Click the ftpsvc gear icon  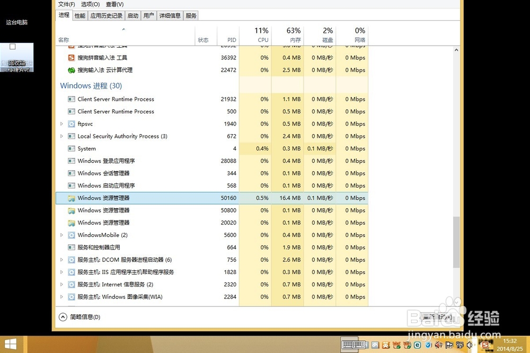(72, 124)
